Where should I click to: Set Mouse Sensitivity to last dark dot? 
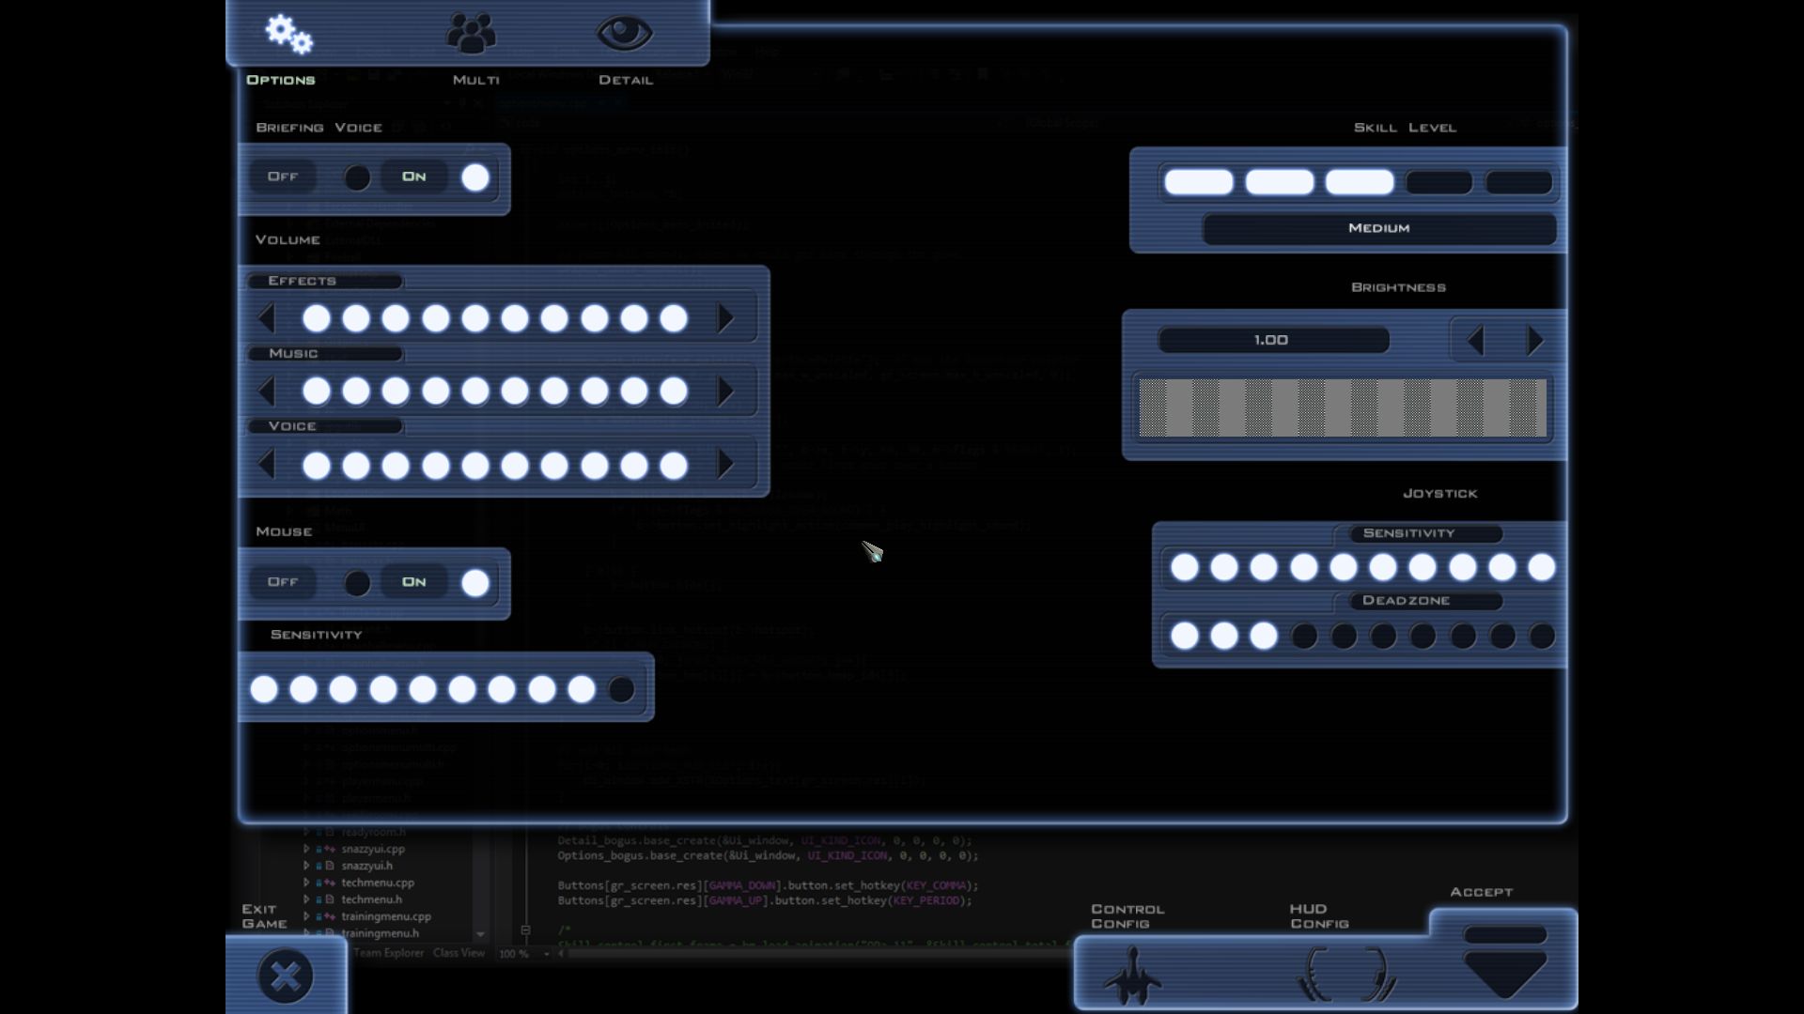tap(621, 689)
